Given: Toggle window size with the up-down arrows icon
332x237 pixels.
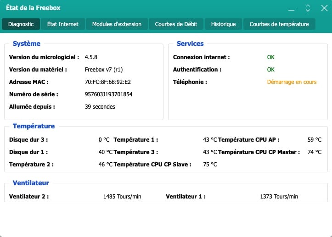Looking at the screenshot, I should coord(308,8).
